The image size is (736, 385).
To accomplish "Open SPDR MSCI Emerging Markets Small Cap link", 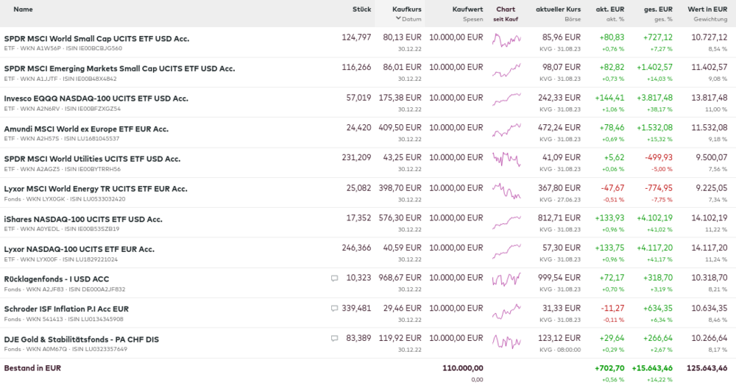I will click(x=119, y=68).
